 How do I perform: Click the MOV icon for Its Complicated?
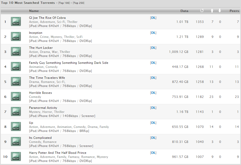[16, 142]
